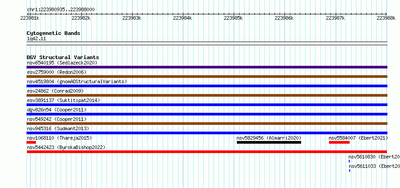Click the Cytogenetic Bands track title
The width and height of the screenshot is (400, 188).
tap(53, 33)
